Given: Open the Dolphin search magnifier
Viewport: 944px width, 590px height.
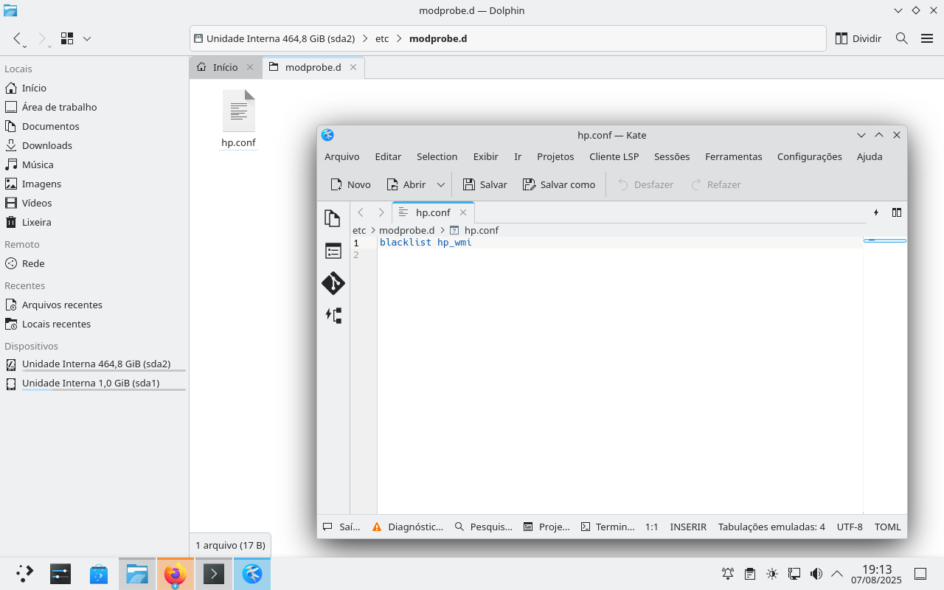Looking at the screenshot, I should [x=901, y=38].
